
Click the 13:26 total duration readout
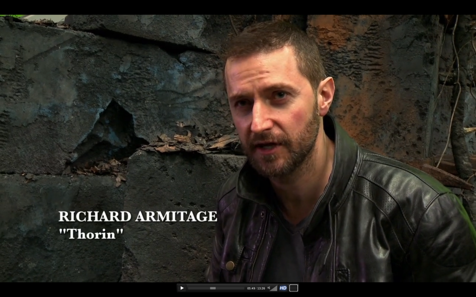click(261, 288)
